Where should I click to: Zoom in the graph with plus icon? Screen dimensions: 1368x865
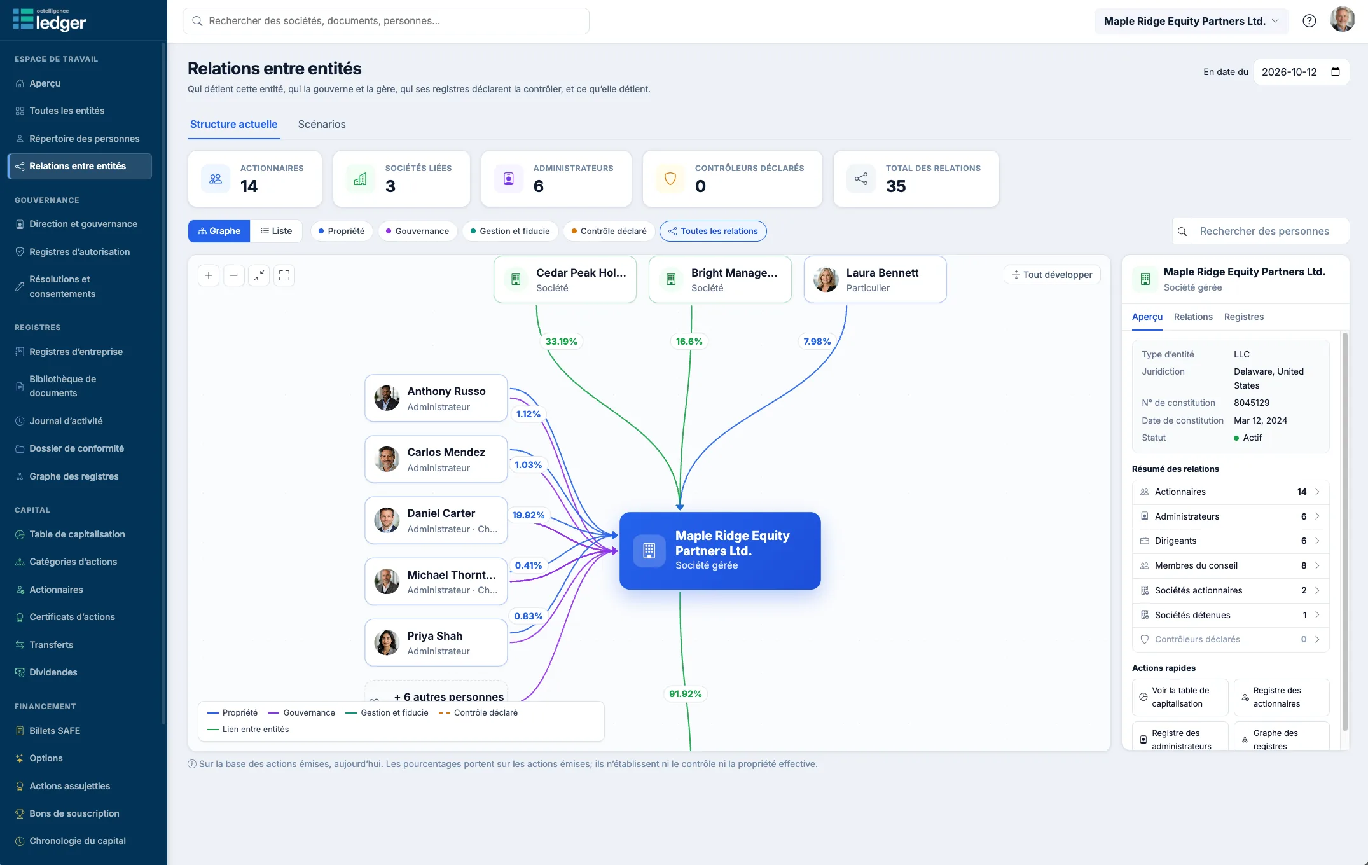point(209,275)
